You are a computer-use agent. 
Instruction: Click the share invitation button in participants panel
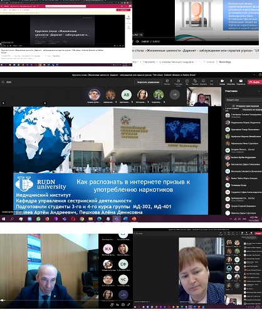coord(244,106)
